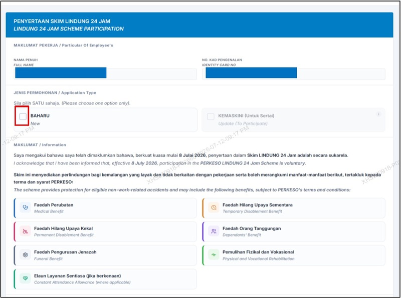Click the Identity Card No input field
The image size is (401, 298).
click(294, 74)
